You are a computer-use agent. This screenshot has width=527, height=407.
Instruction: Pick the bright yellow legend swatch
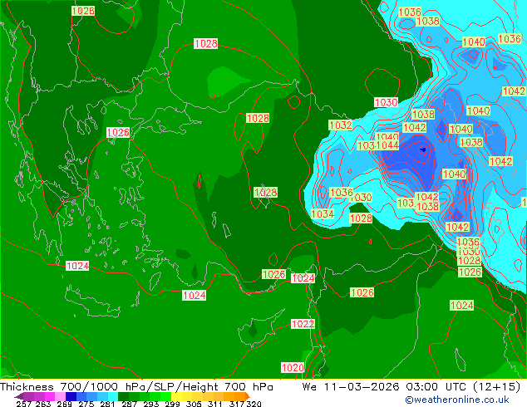point(176,396)
